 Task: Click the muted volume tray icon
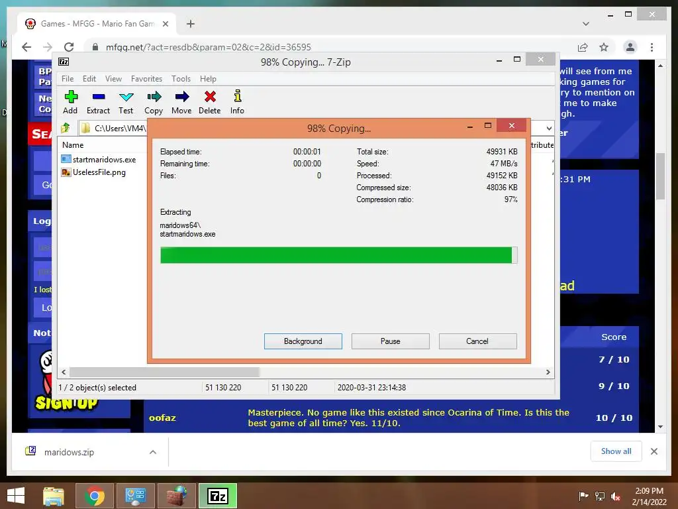tap(616, 496)
